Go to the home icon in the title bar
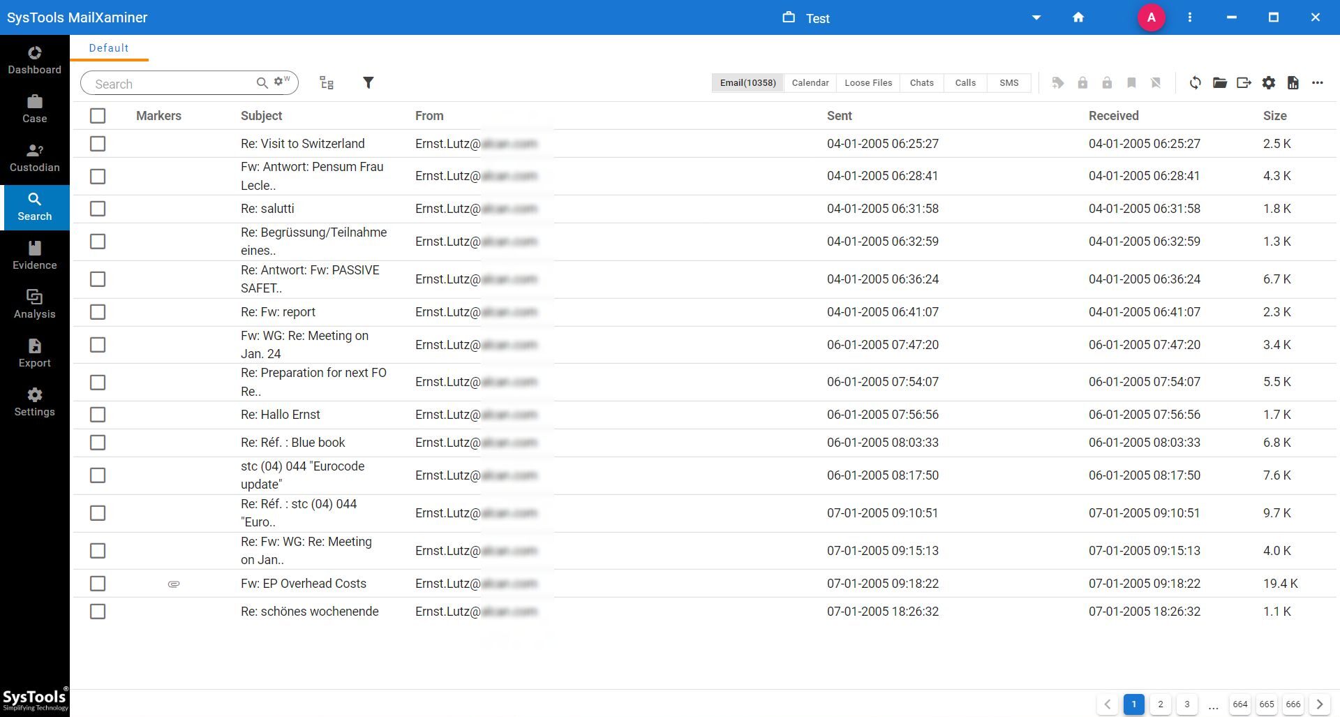 coord(1078,17)
